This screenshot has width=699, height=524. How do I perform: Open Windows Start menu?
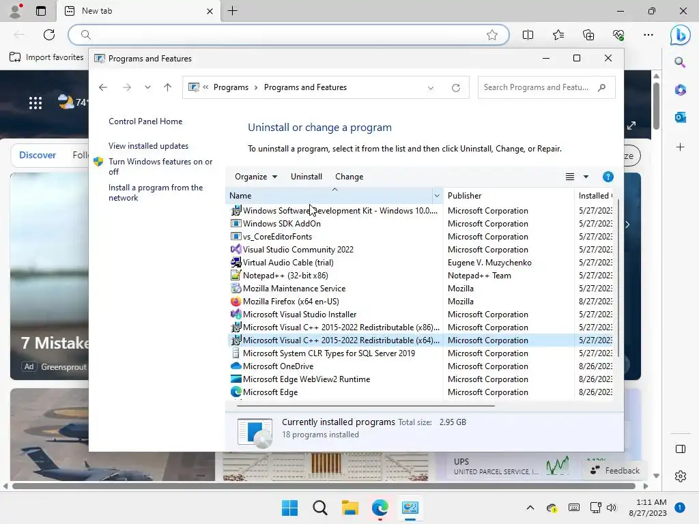(289, 508)
